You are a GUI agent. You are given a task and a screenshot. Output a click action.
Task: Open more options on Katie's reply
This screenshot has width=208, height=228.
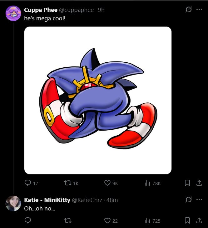[199, 199]
